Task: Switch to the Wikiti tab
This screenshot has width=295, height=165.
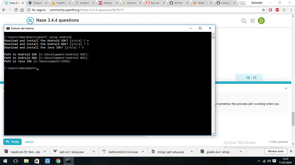Action: point(202,3)
